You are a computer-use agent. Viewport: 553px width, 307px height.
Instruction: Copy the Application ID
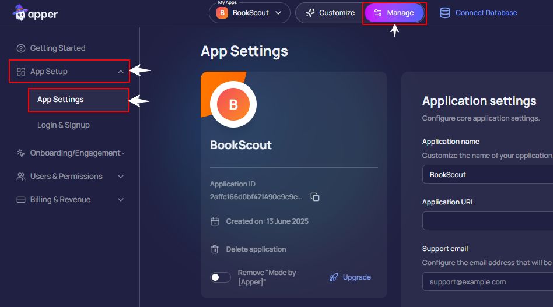[315, 197]
